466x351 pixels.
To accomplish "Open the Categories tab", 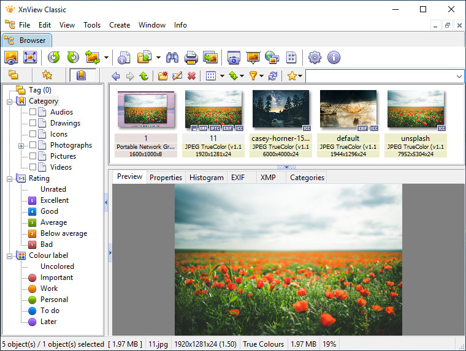I will (307, 178).
